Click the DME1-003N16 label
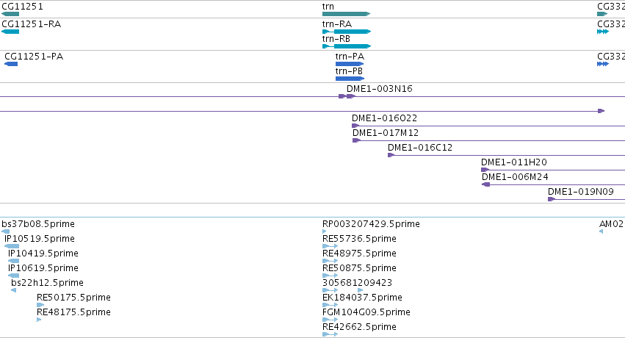 pos(380,88)
